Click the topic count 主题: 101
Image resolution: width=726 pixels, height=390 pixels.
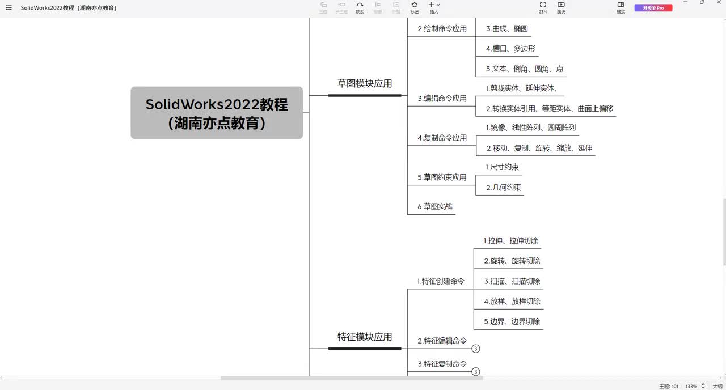(x=669, y=386)
